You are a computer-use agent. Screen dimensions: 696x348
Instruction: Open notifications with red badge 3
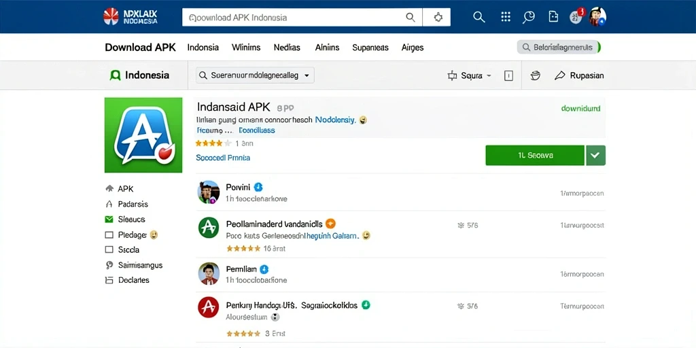click(x=577, y=16)
